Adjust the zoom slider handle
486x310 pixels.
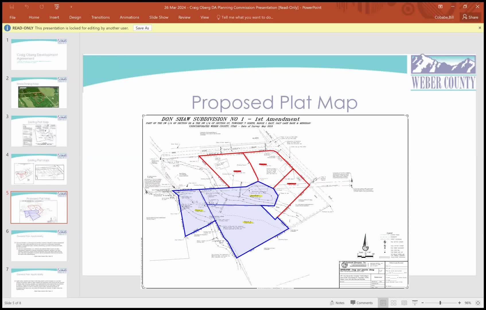coord(440,303)
